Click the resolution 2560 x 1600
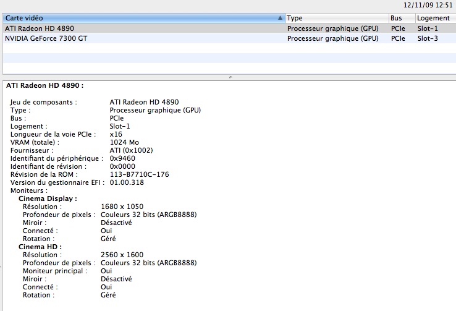 click(x=122, y=255)
